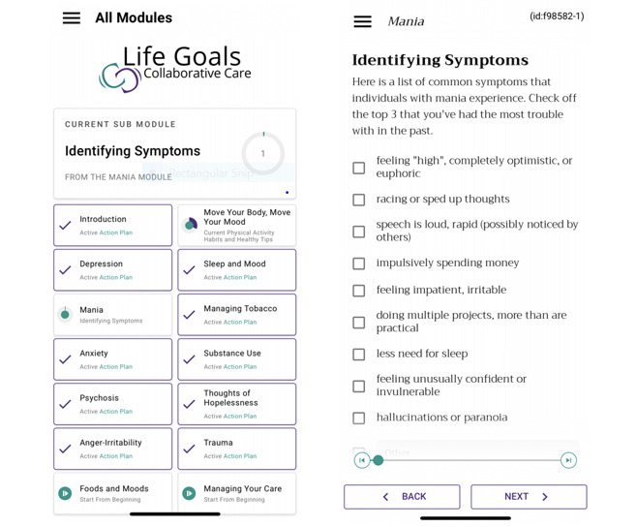The width and height of the screenshot is (637, 527).
Task: Select the Substance Use module
Action: pyautogui.click(x=237, y=359)
